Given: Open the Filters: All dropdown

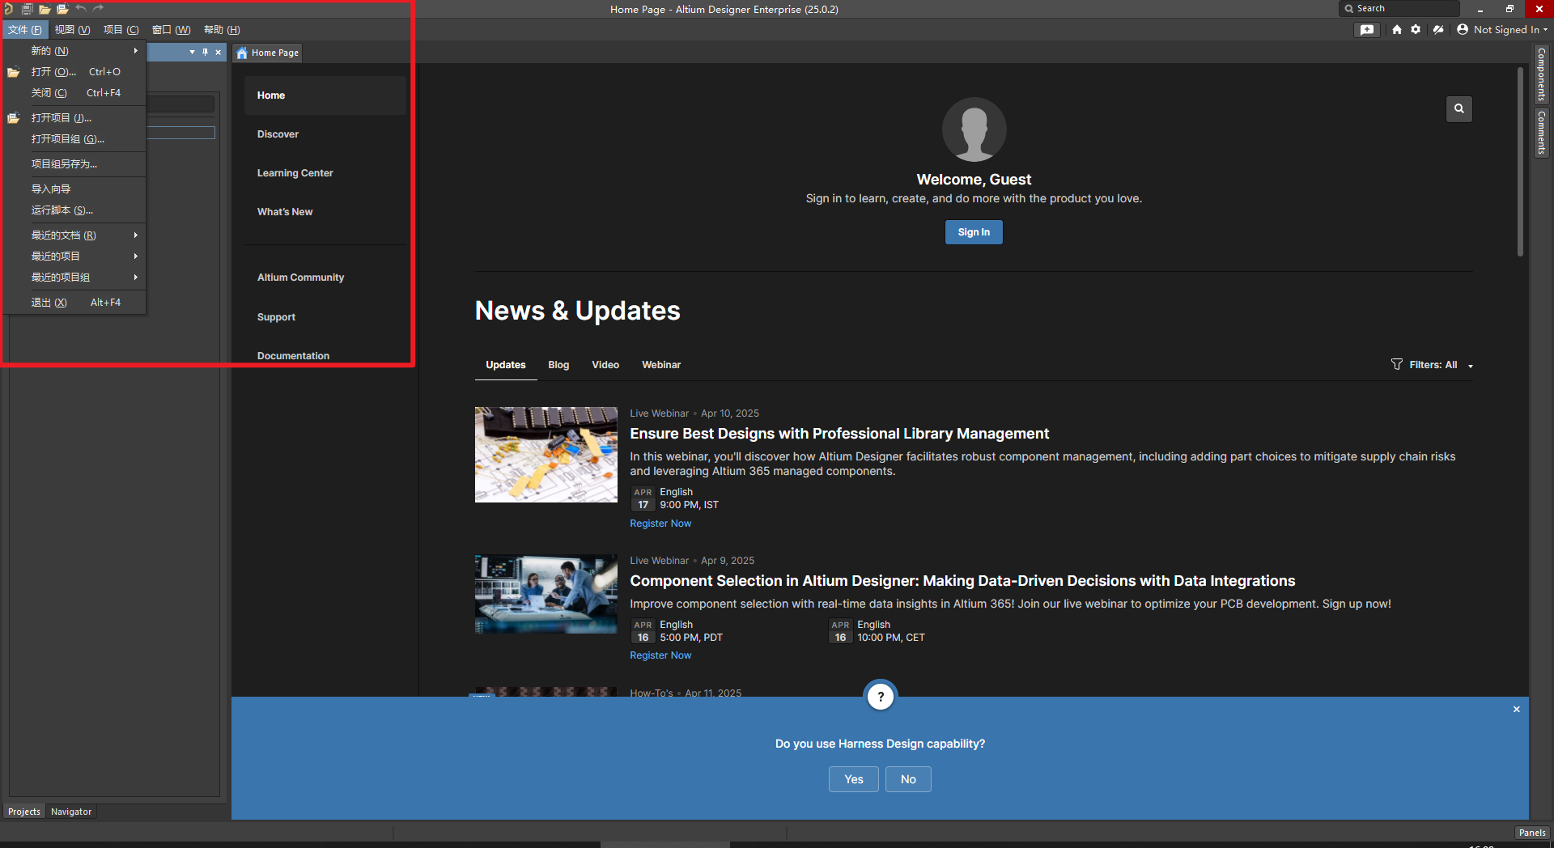Looking at the screenshot, I should point(1432,365).
